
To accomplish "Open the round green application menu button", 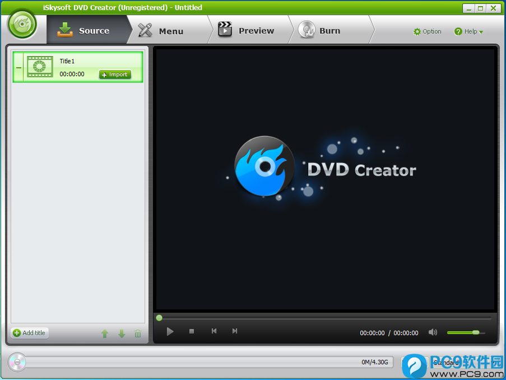I will [22, 25].
